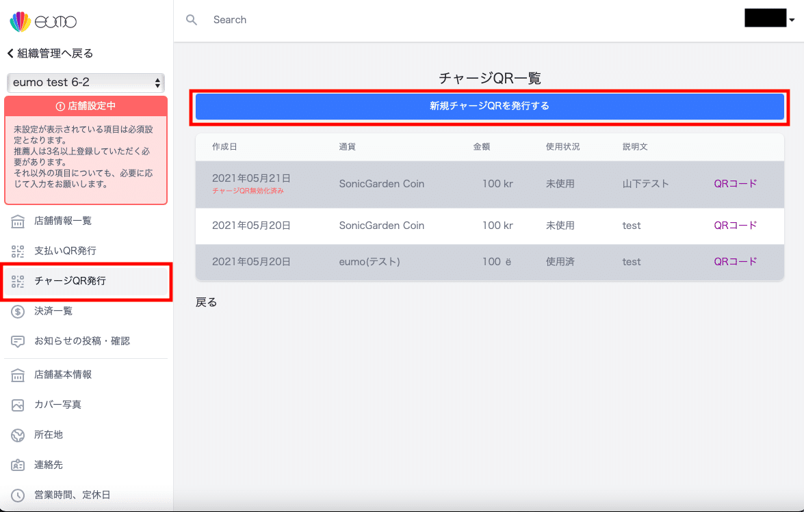Click the 店舗情報一覧 building icon
Image resolution: width=804 pixels, height=512 pixels.
tap(18, 221)
